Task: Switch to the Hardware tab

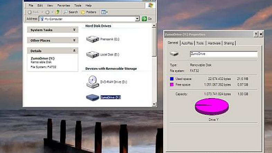Action: (x=214, y=43)
